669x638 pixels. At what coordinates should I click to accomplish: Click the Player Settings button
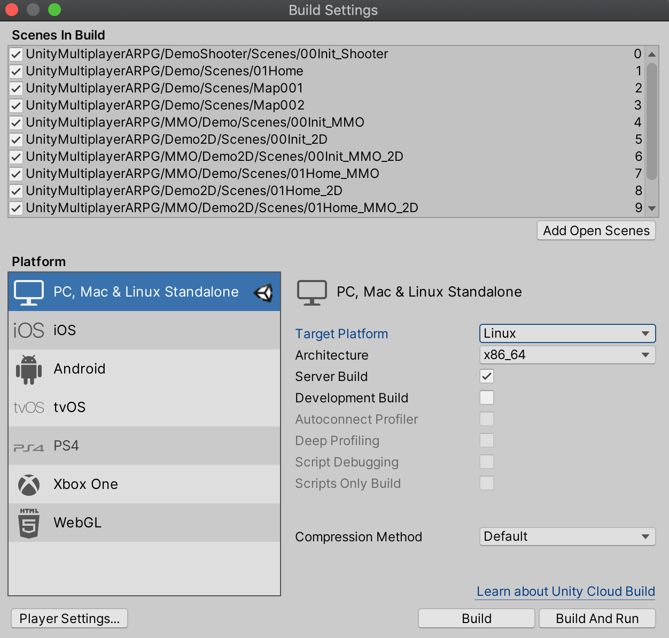[x=69, y=618]
